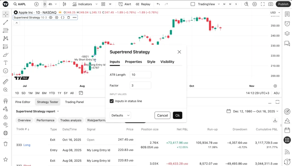Screen dimensions: 292x166
Task: Activate the Measure ruler tool
Action: (x=5, y=82)
